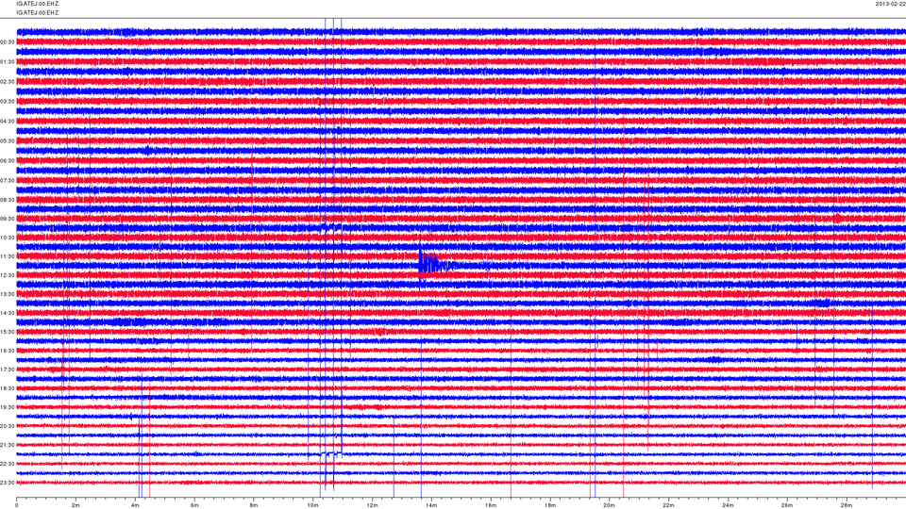The image size is (906, 509).
Task: Click the 20m axis label
Action: (x=609, y=505)
